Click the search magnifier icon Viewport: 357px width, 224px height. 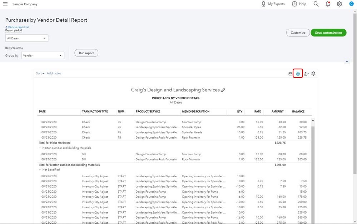pos(316,4)
